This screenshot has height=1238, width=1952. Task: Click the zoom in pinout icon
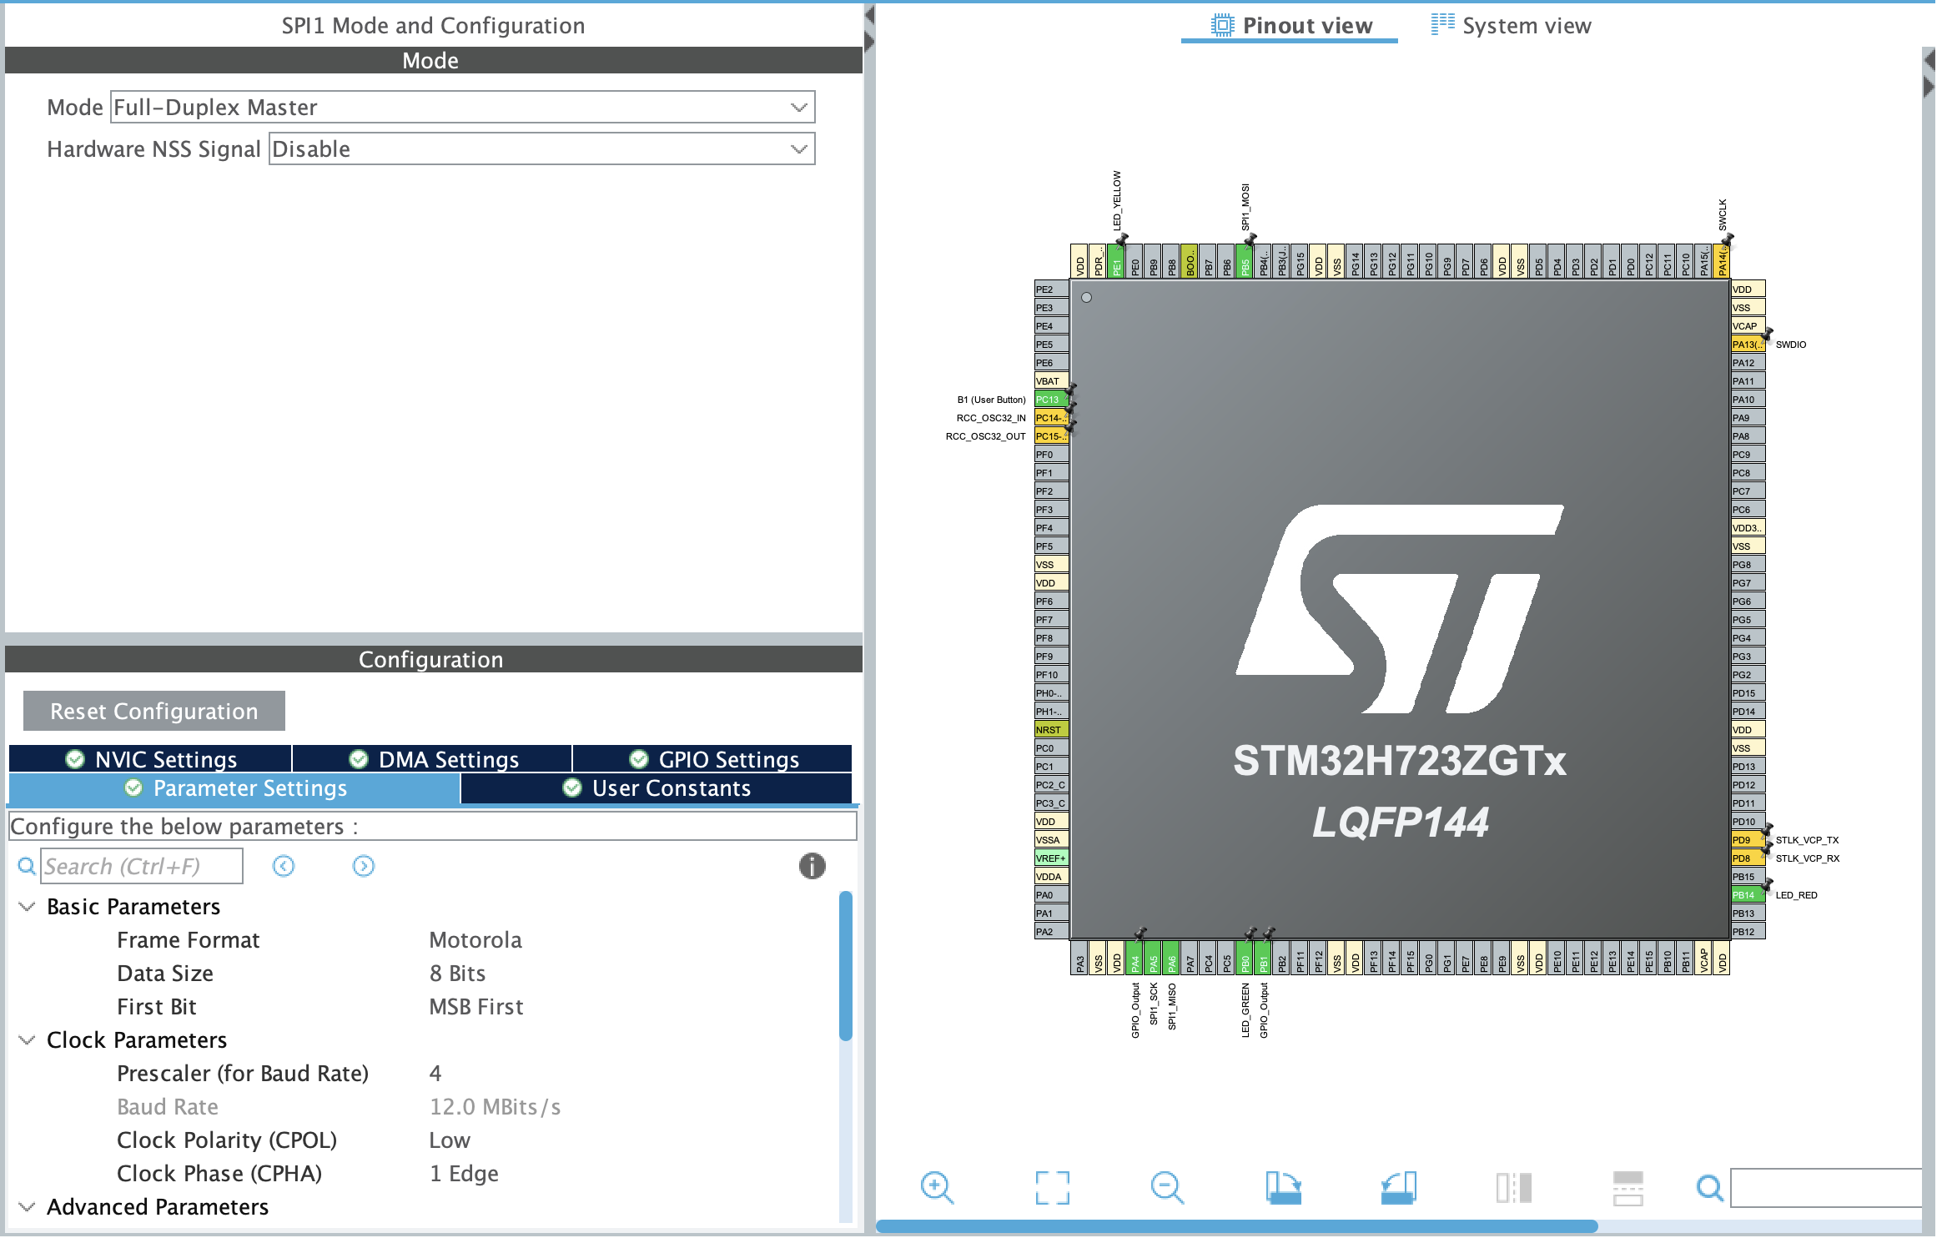click(937, 1187)
